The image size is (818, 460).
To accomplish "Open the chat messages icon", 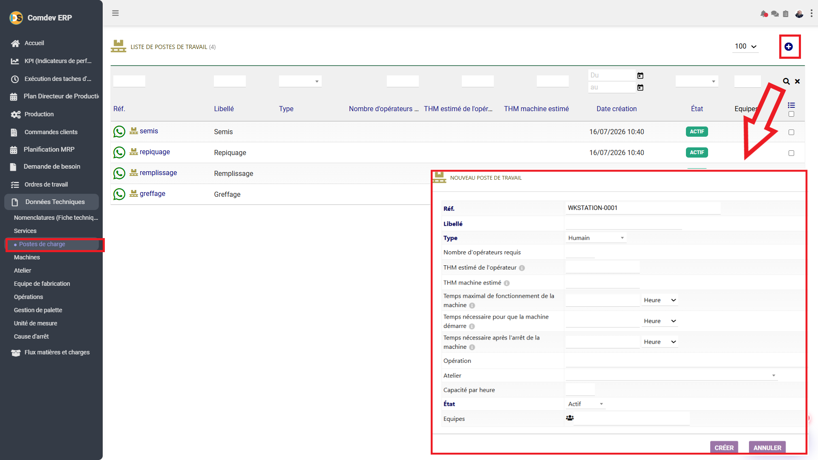I will coord(775,14).
